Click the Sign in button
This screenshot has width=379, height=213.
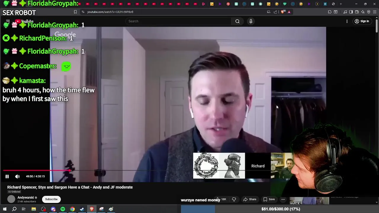[362, 21]
